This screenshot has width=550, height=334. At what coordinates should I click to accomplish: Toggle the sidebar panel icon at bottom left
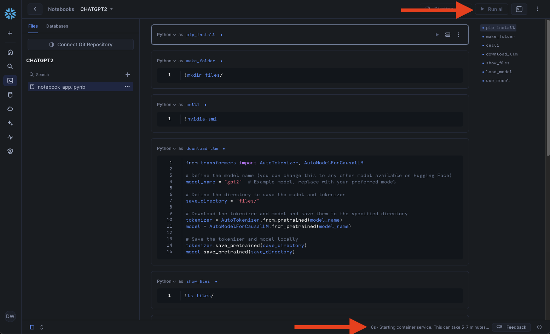[32, 327]
